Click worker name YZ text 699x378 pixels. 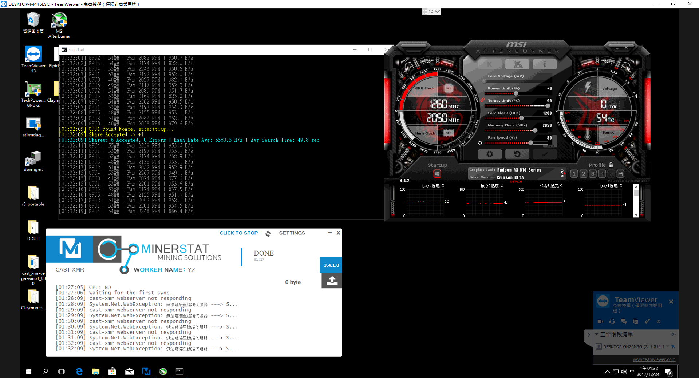pos(191,270)
